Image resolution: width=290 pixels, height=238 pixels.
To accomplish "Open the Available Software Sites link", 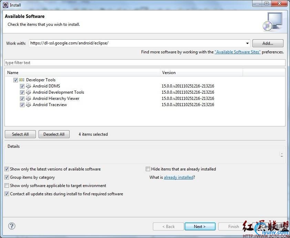I will pyautogui.click(x=237, y=52).
